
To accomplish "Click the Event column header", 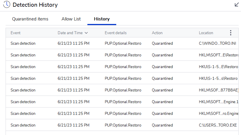I will (16, 33).
